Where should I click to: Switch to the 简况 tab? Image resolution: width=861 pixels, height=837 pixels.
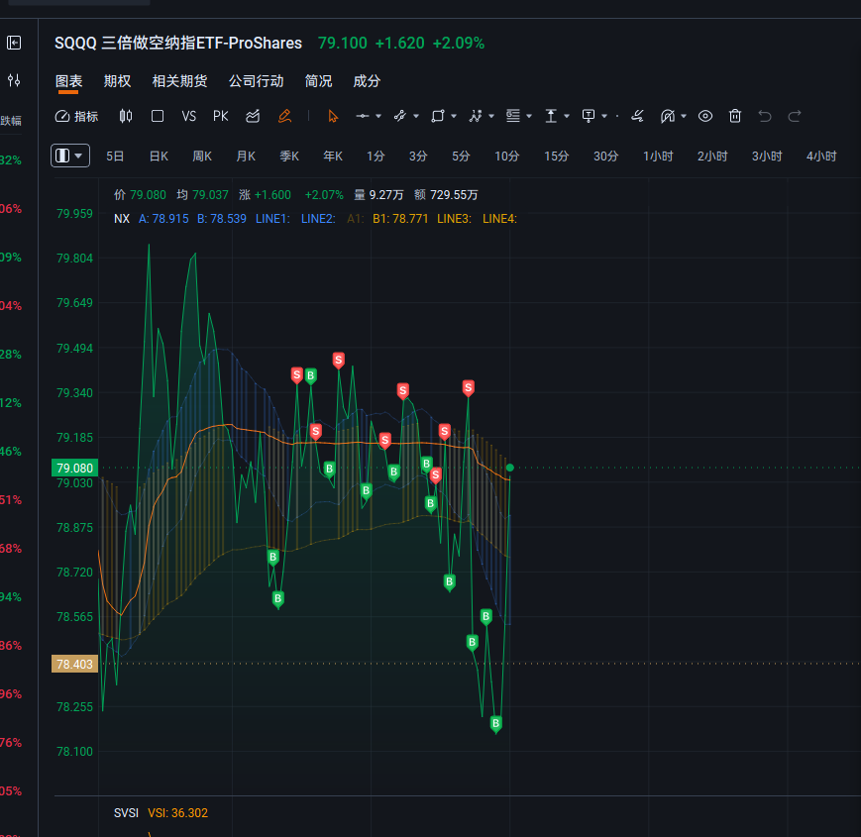[318, 81]
